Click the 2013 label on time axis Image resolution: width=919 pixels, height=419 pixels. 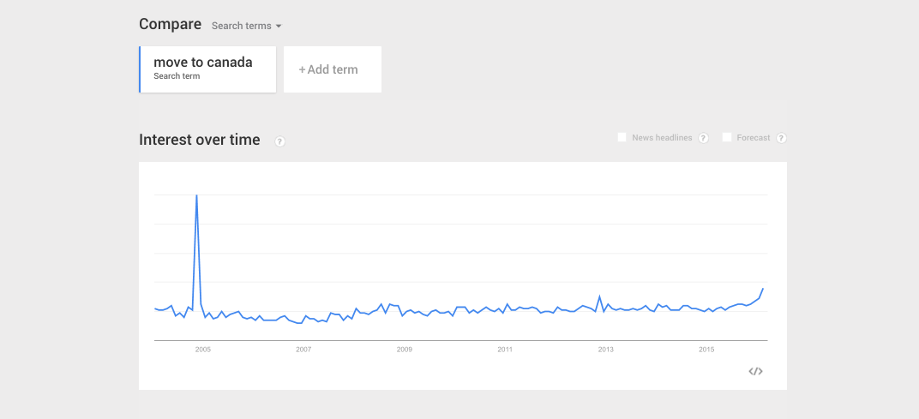[x=606, y=350]
